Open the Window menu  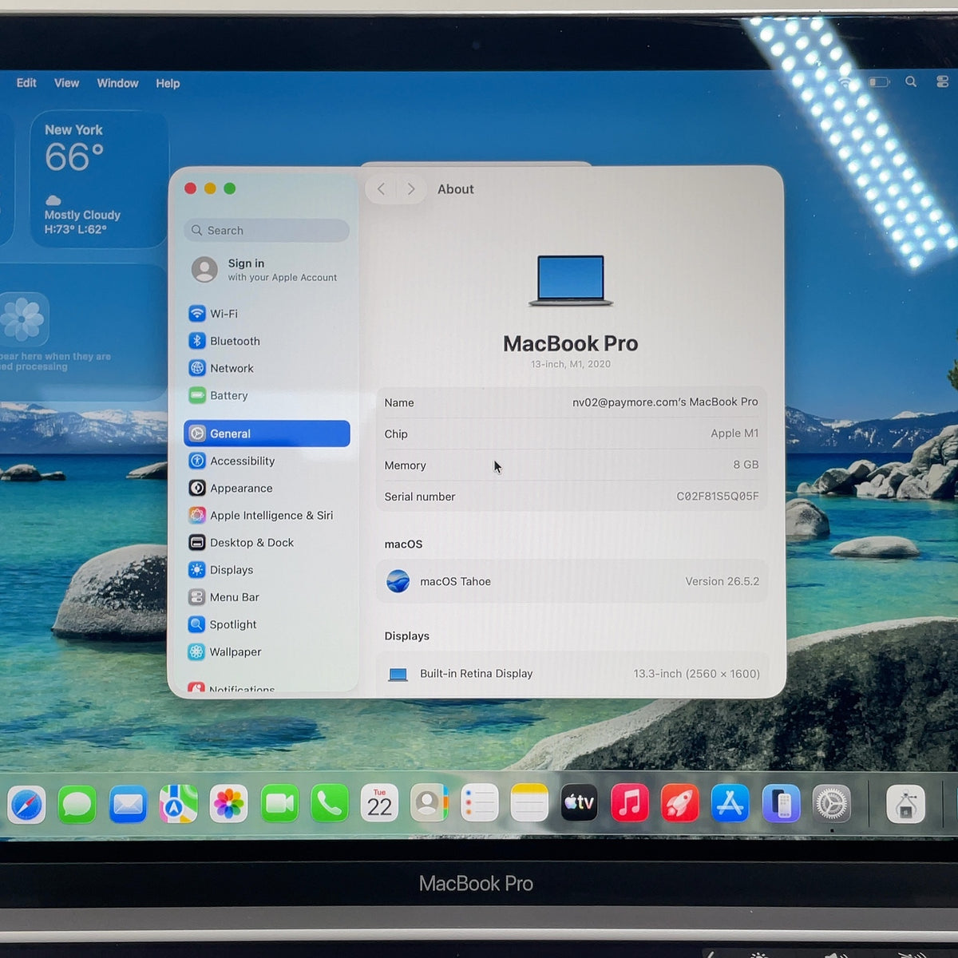[117, 83]
